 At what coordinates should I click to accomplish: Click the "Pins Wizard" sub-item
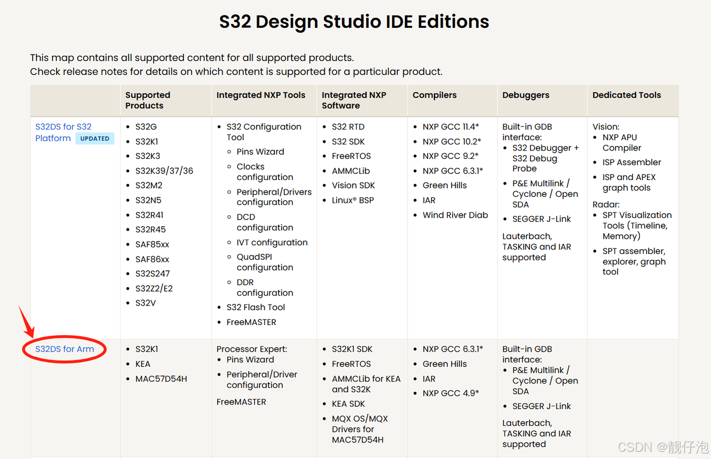[x=260, y=151]
